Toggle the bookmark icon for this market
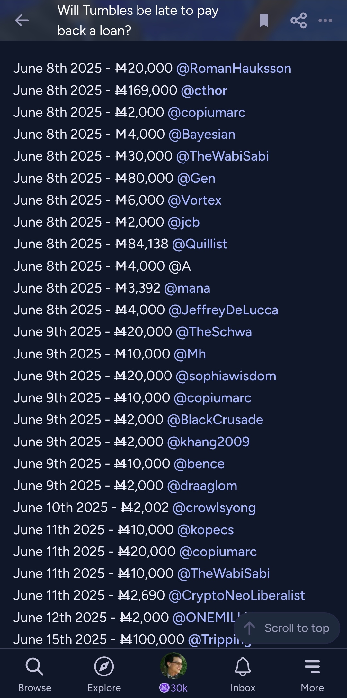Image resolution: width=347 pixels, height=698 pixels. coord(264,21)
